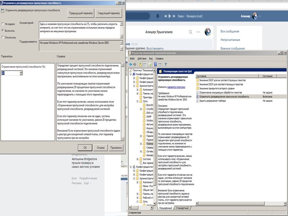288x216 pixels.
Task: Expand the Служб... tree folder under Сеть
Action: pos(141,109)
